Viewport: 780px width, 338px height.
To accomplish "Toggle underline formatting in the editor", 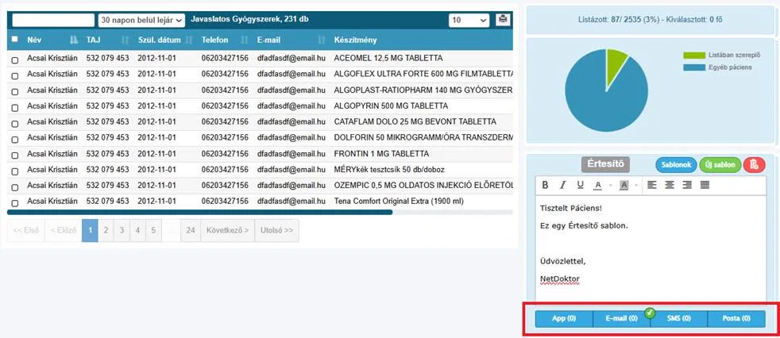I will tap(580, 185).
